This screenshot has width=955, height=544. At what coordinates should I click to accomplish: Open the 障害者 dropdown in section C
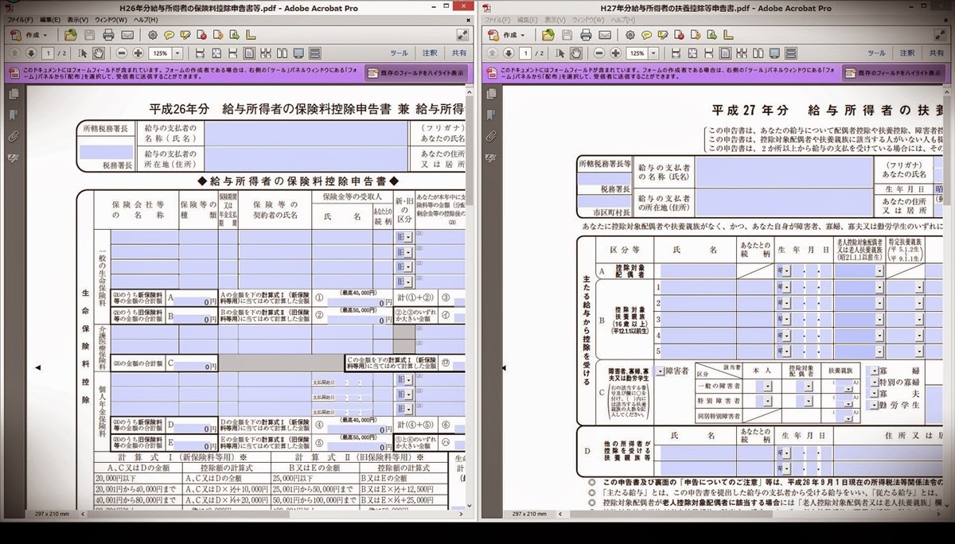(659, 370)
